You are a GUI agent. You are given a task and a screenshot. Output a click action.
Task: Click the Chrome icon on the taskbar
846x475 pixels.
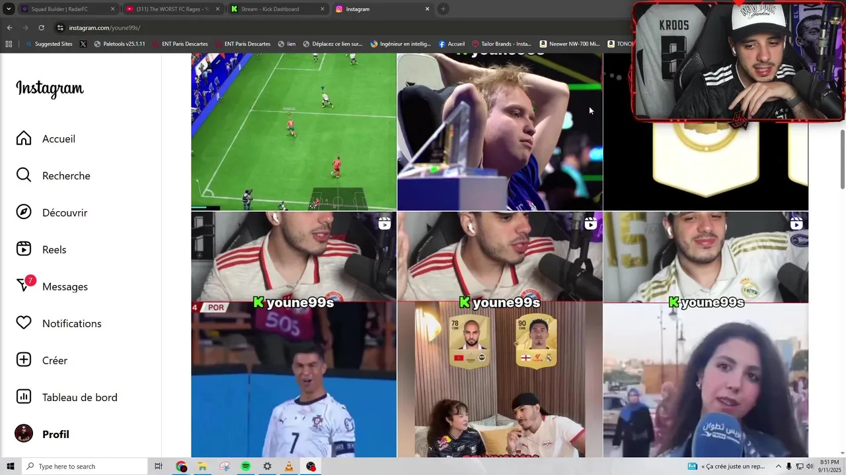point(181,466)
